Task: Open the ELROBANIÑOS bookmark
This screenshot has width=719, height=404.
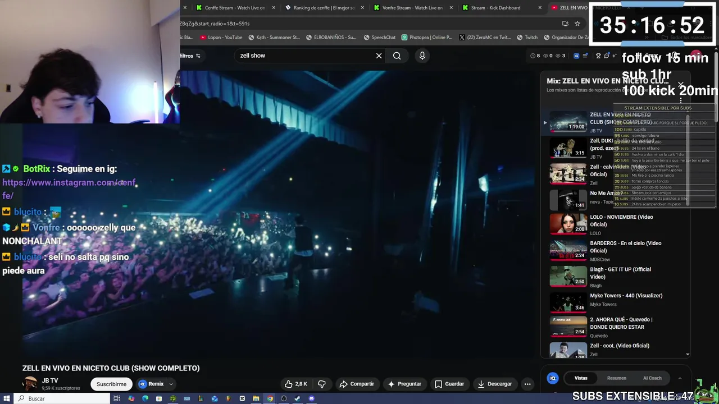Action: pos(331,38)
